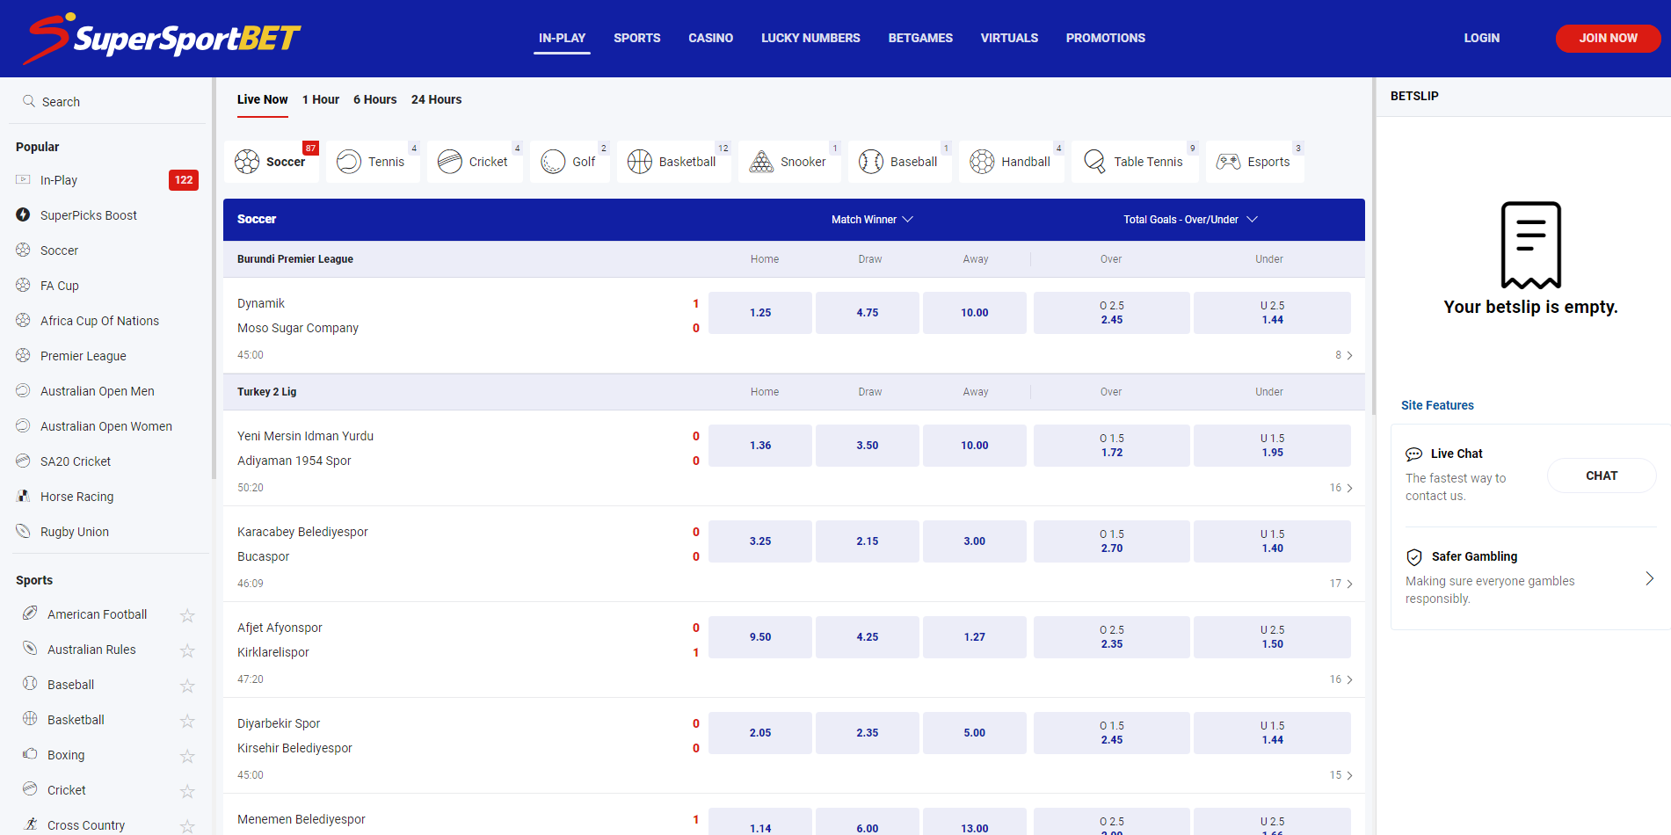Select the Esports sport icon filter

click(x=1255, y=162)
